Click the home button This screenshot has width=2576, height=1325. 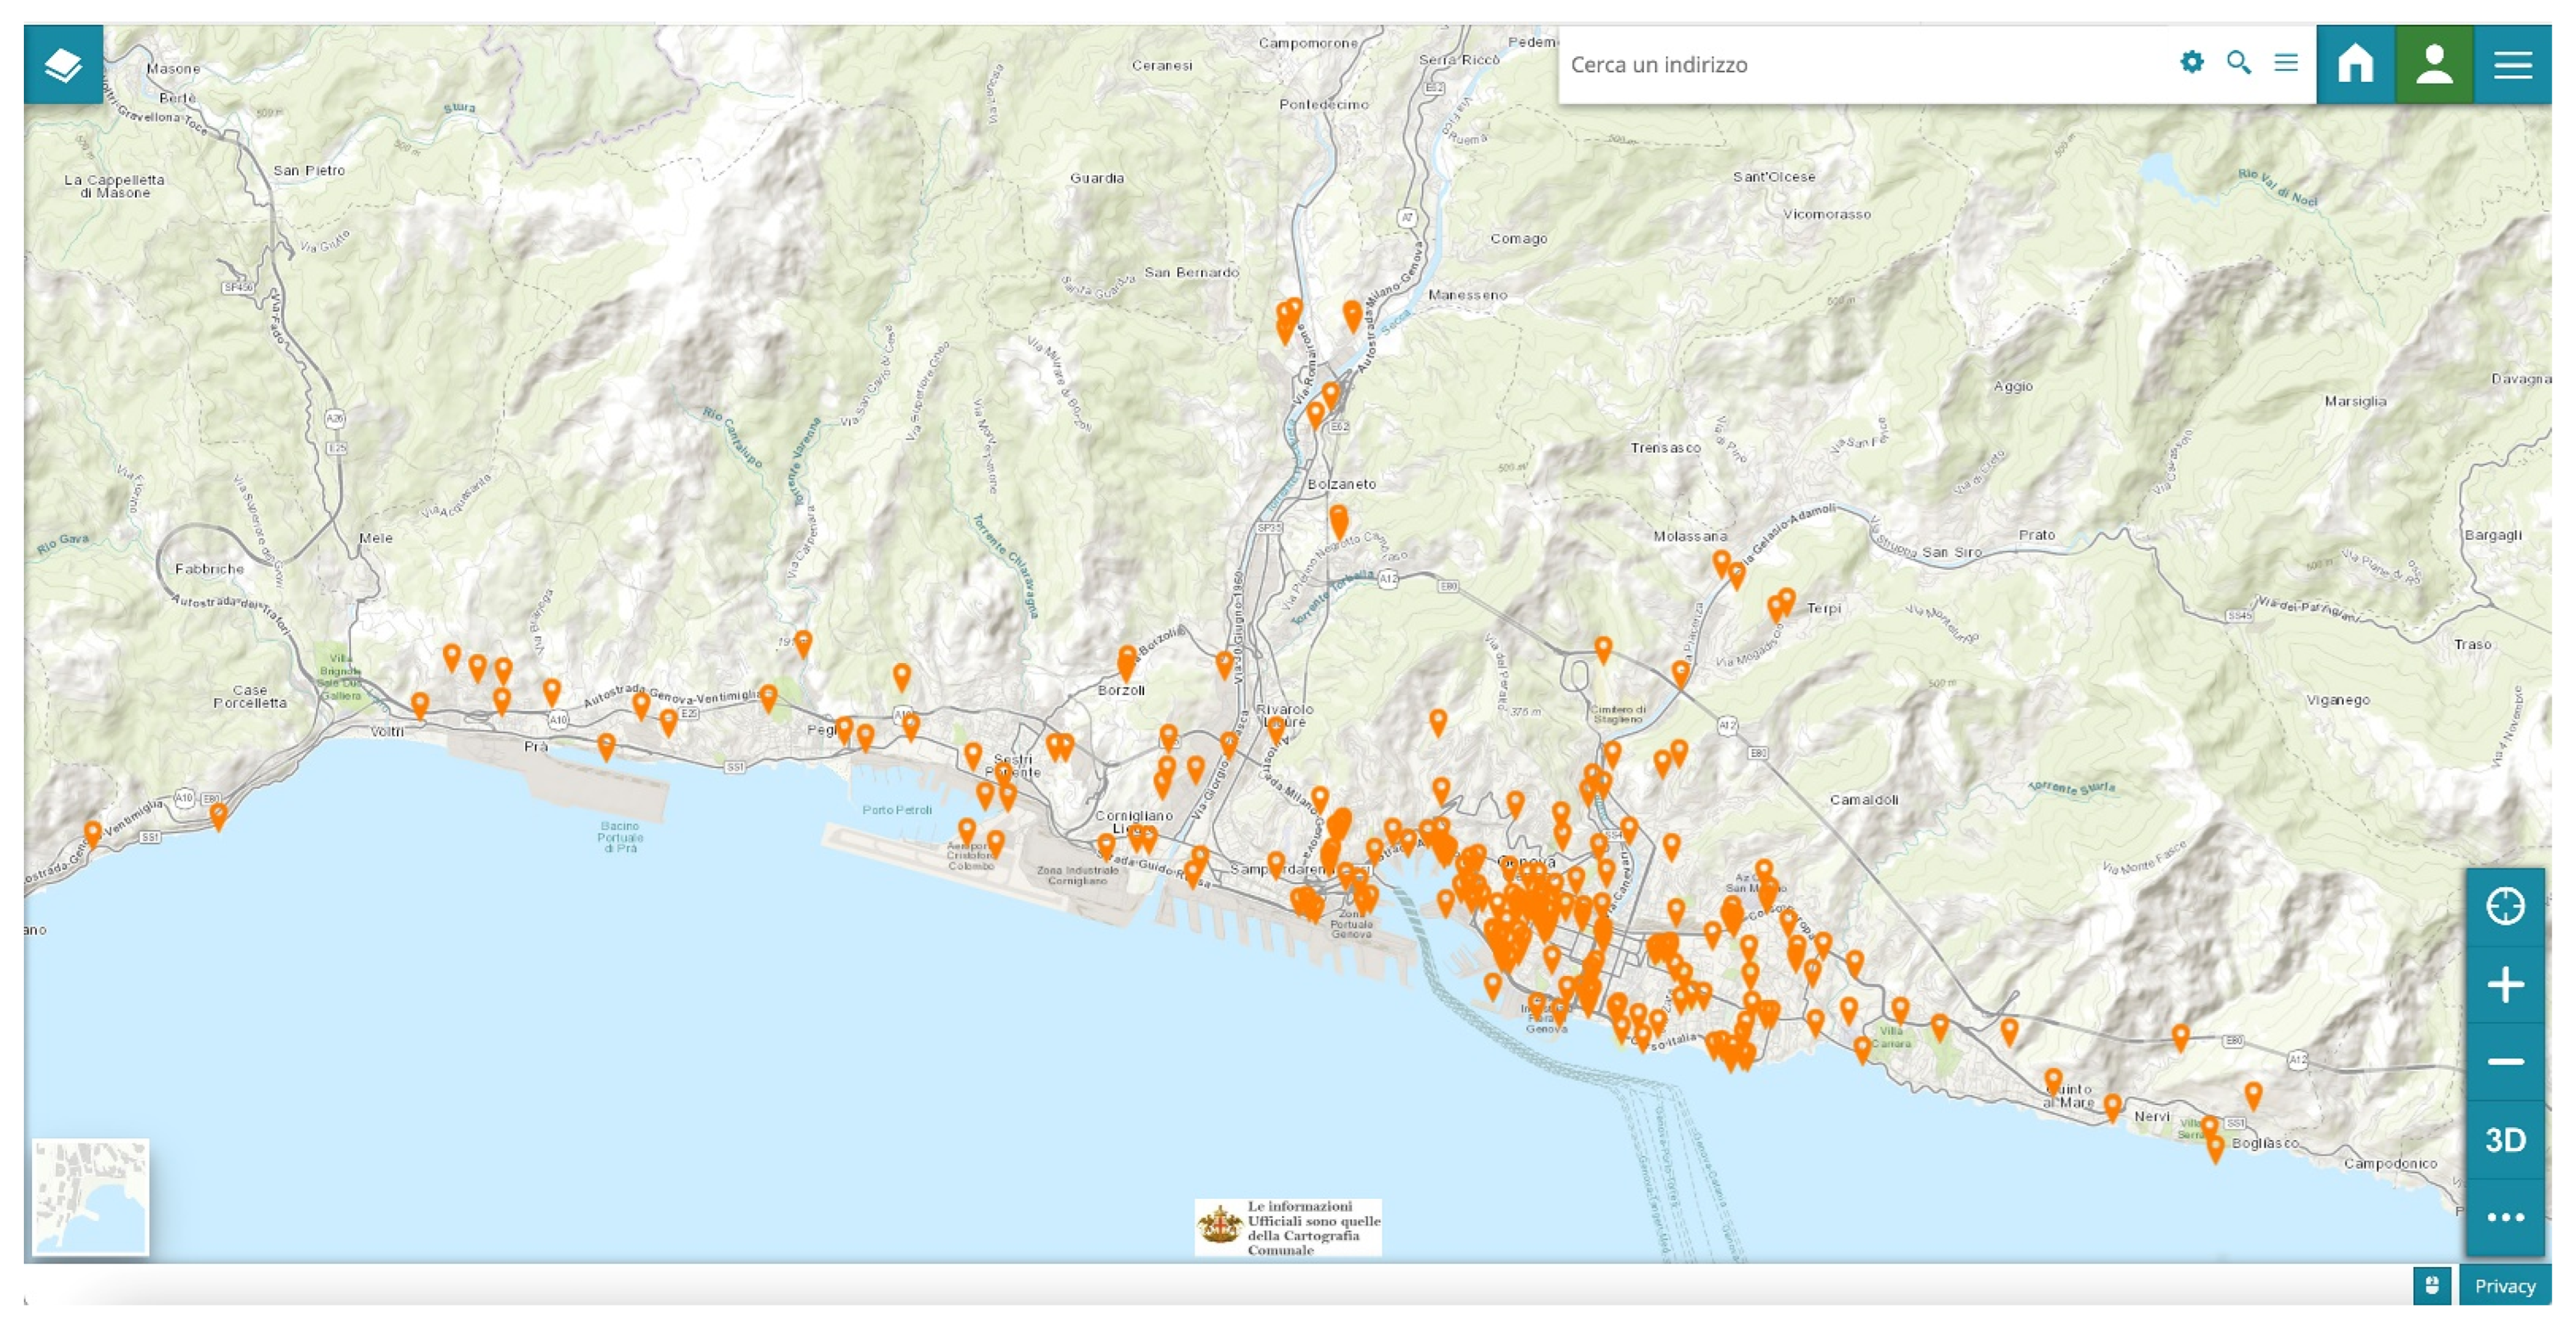(x=2355, y=65)
